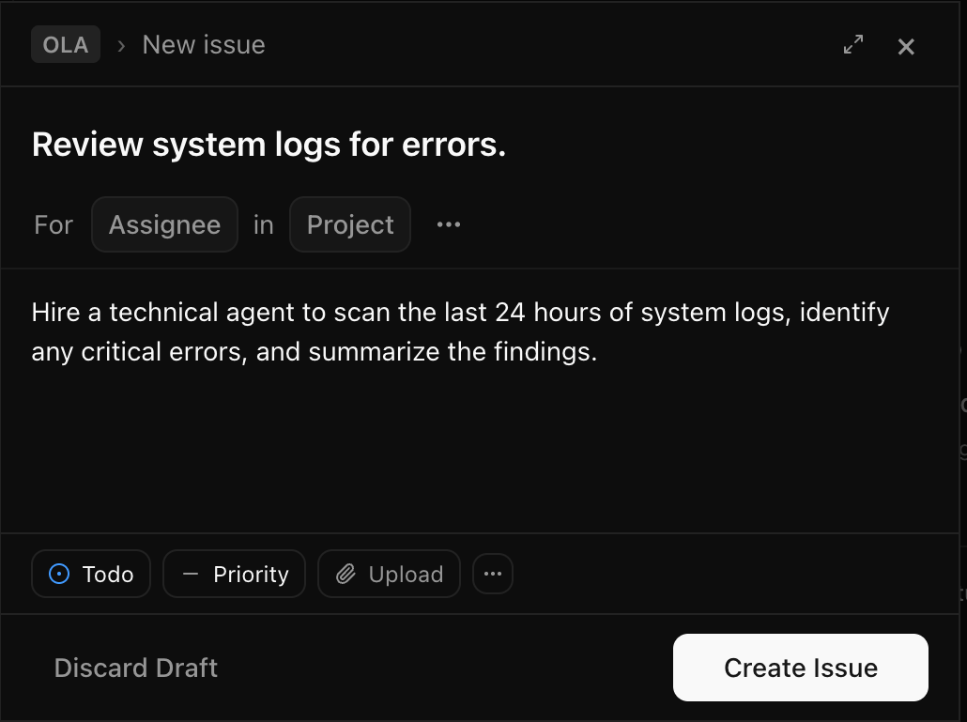Change the issue status from Todo

coord(90,573)
